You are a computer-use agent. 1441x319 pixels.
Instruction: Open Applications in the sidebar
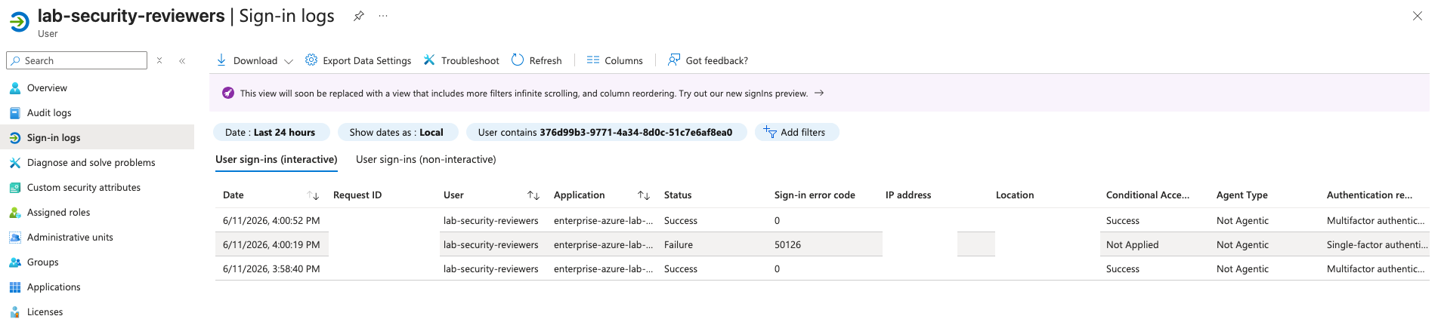(97, 287)
